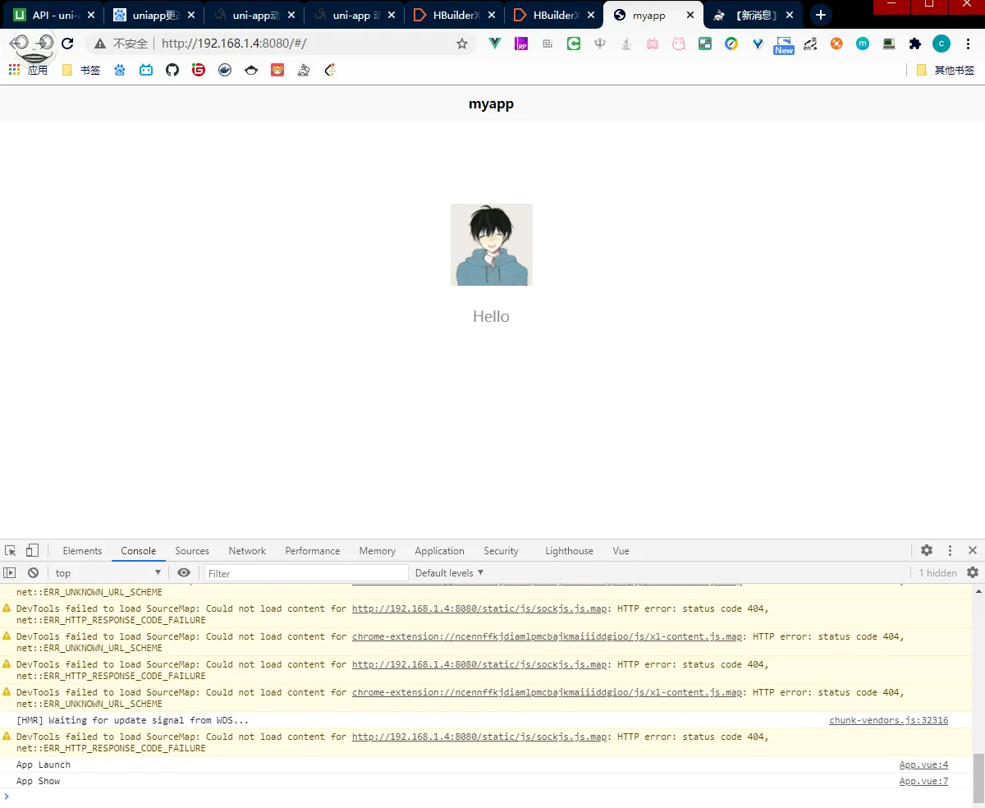The width and height of the screenshot is (985, 808).
Task: Click the myapp page title header
Action: 491,104
